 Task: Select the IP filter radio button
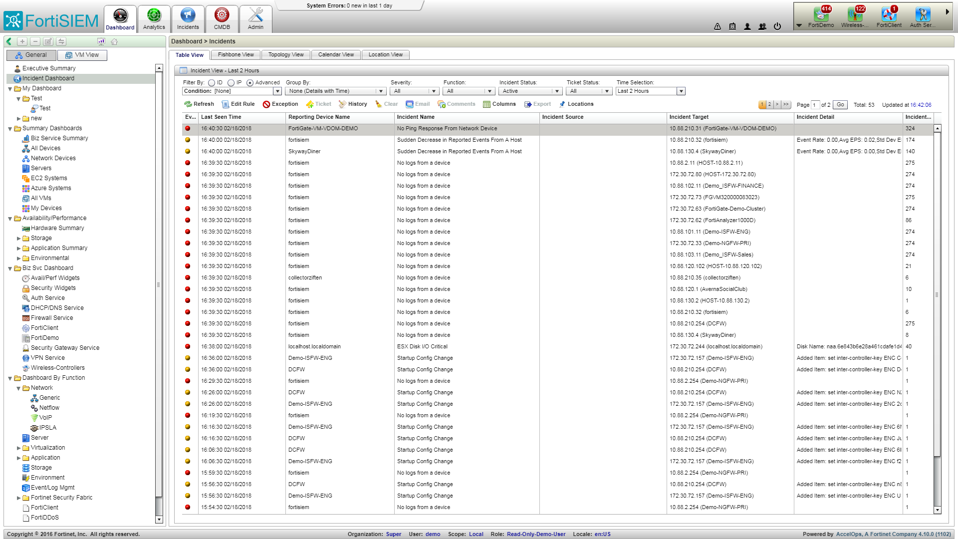[x=231, y=83]
